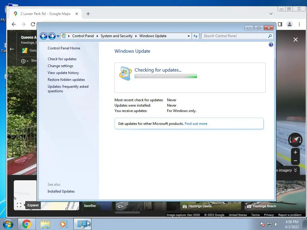Click Windows Update breadcrumb item
This screenshot has height=230, width=307.
[x=153, y=36]
